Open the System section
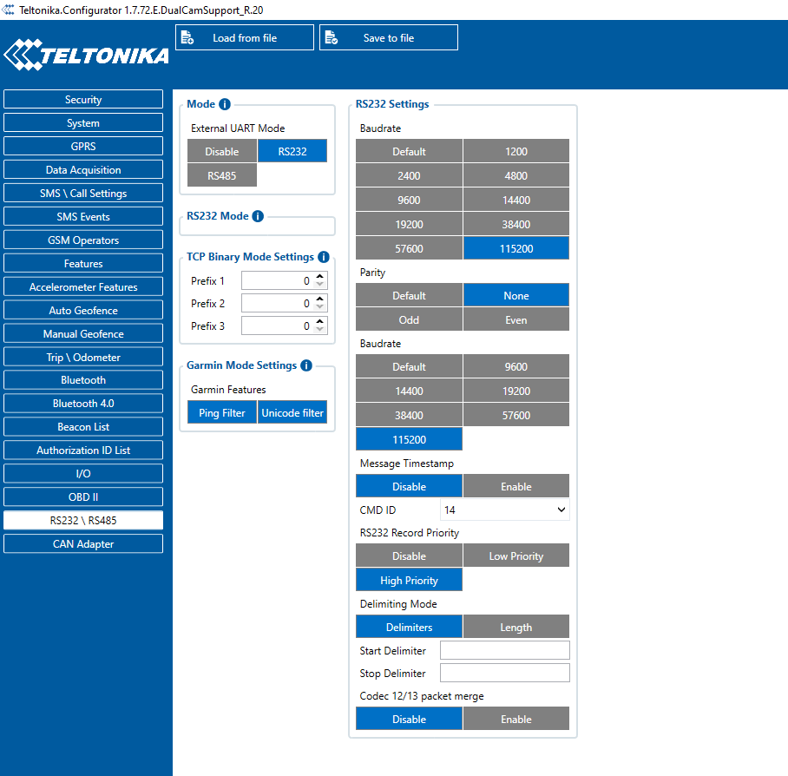Screen dimensions: 788x776 coord(83,122)
